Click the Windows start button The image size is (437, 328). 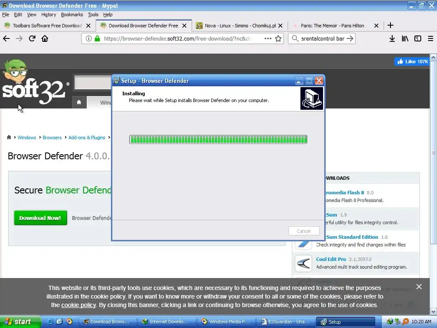point(20,322)
